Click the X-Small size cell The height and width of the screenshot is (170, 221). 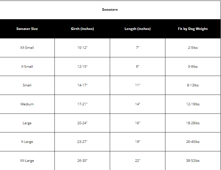pos(27,67)
